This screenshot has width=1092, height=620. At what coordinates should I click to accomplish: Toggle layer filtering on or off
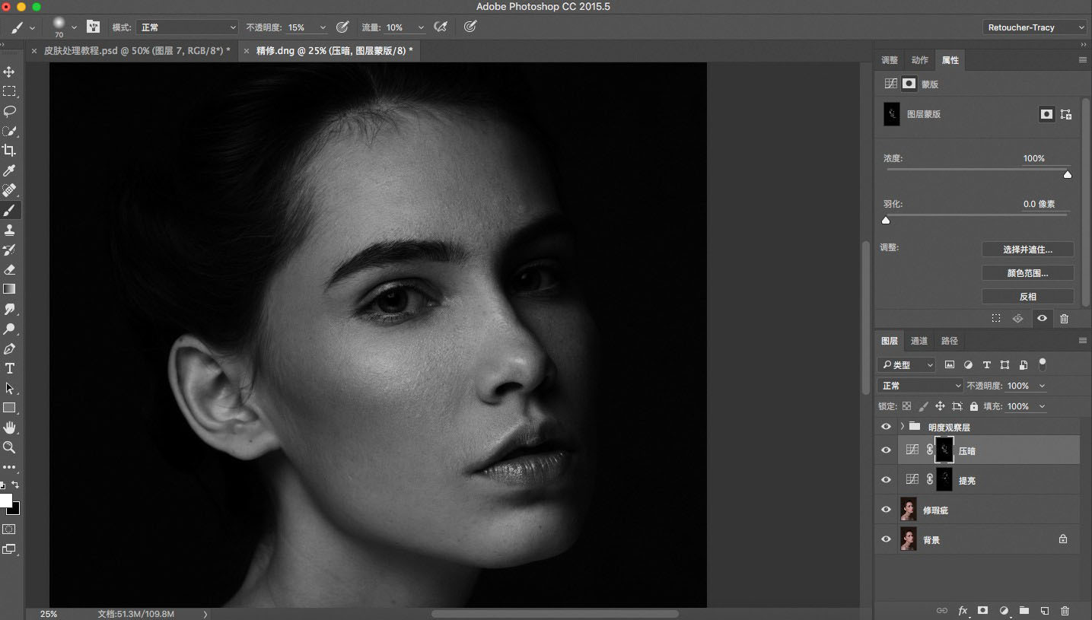(x=1043, y=364)
